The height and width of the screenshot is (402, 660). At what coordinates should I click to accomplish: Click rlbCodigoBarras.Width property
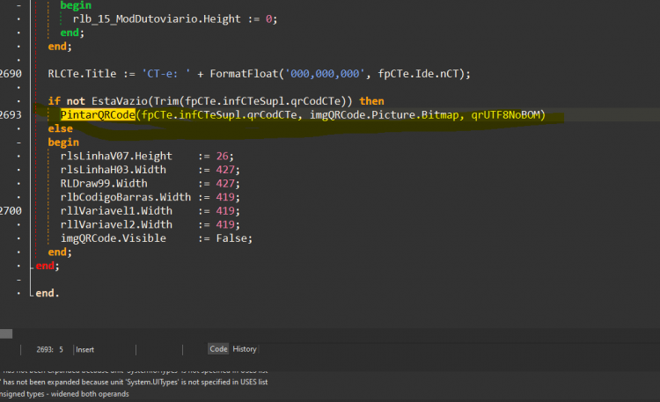point(126,197)
